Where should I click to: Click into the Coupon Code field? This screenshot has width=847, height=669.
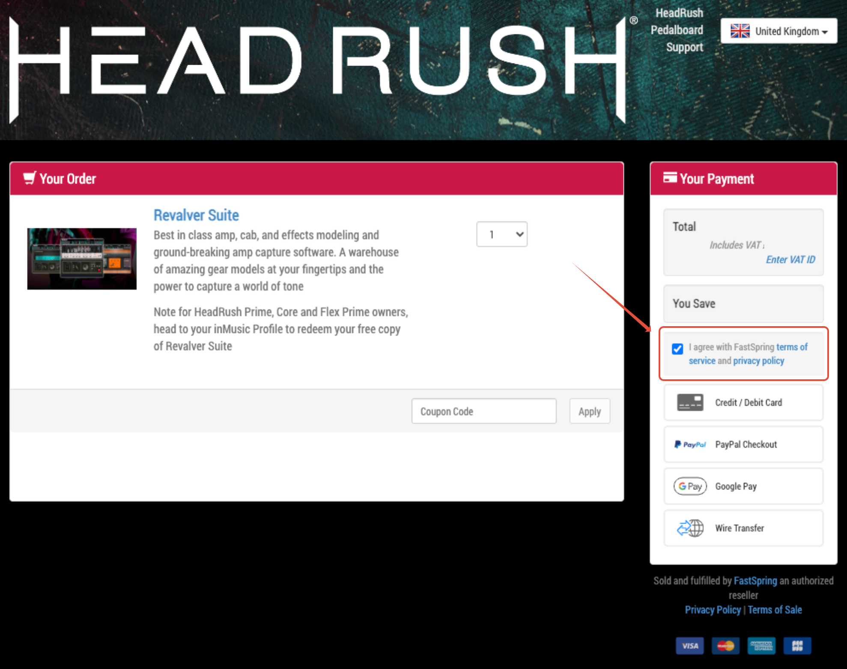pyautogui.click(x=484, y=411)
